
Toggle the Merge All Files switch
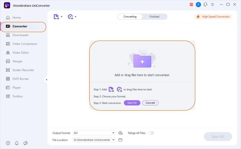151,133
